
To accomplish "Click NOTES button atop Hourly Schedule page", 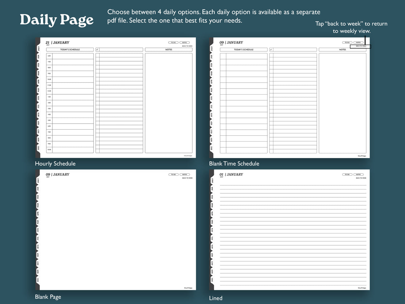I will 185,43.
